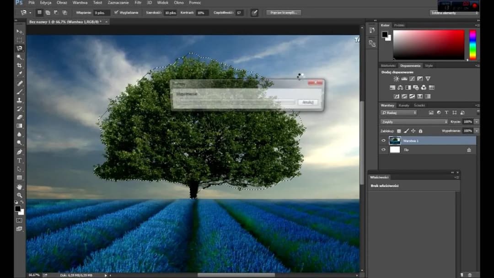Select the Move tool
Viewport: 494px width, 278px height.
(x=19, y=32)
